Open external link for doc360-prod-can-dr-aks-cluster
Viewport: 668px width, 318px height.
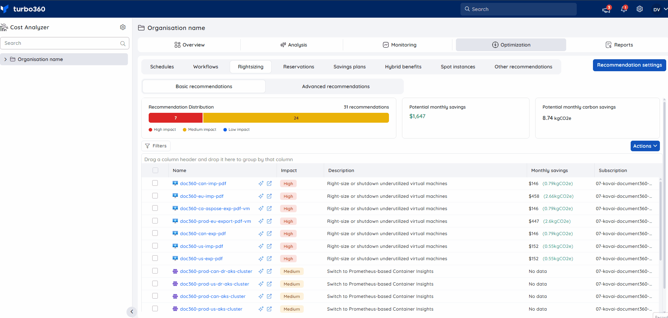click(x=269, y=271)
